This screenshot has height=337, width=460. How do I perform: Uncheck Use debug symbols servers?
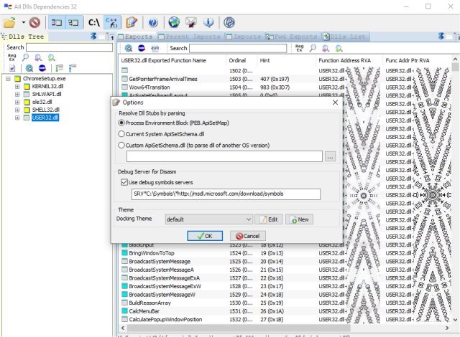pyautogui.click(x=124, y=182)
